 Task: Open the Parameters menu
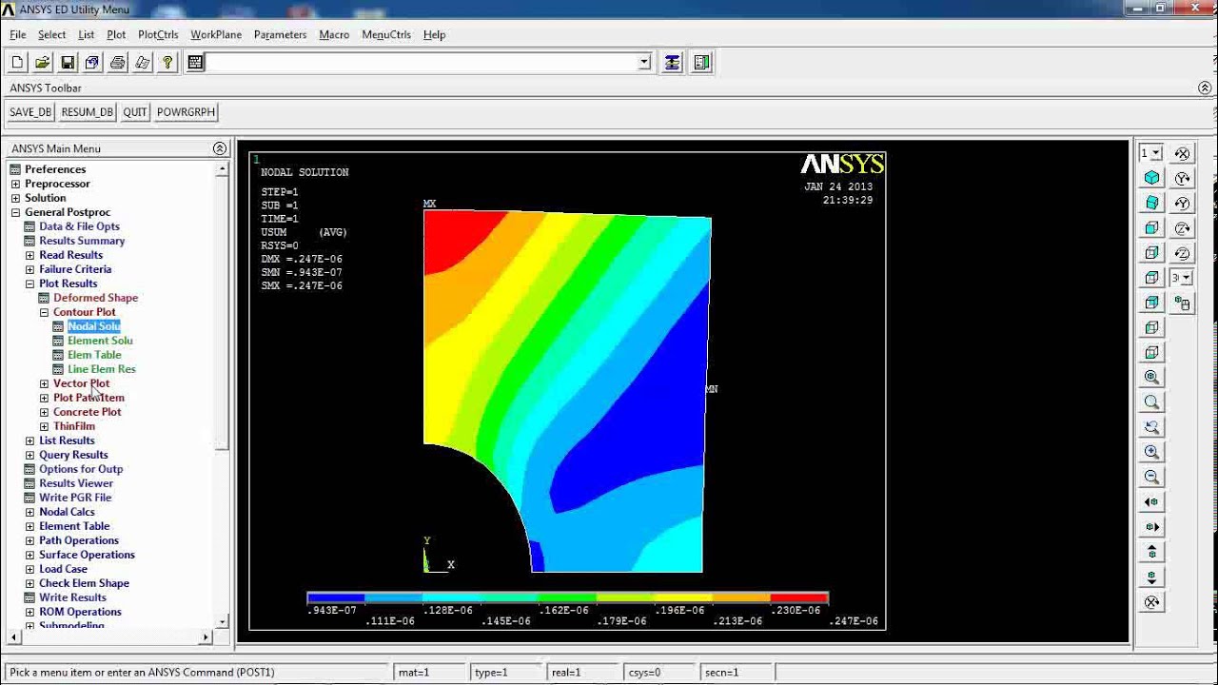(x=280, y=34)
